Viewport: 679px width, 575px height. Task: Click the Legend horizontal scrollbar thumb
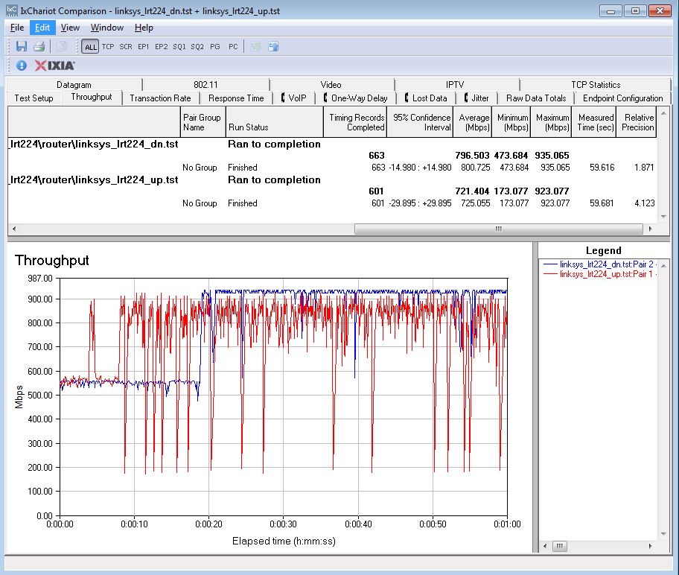(559, 546)
